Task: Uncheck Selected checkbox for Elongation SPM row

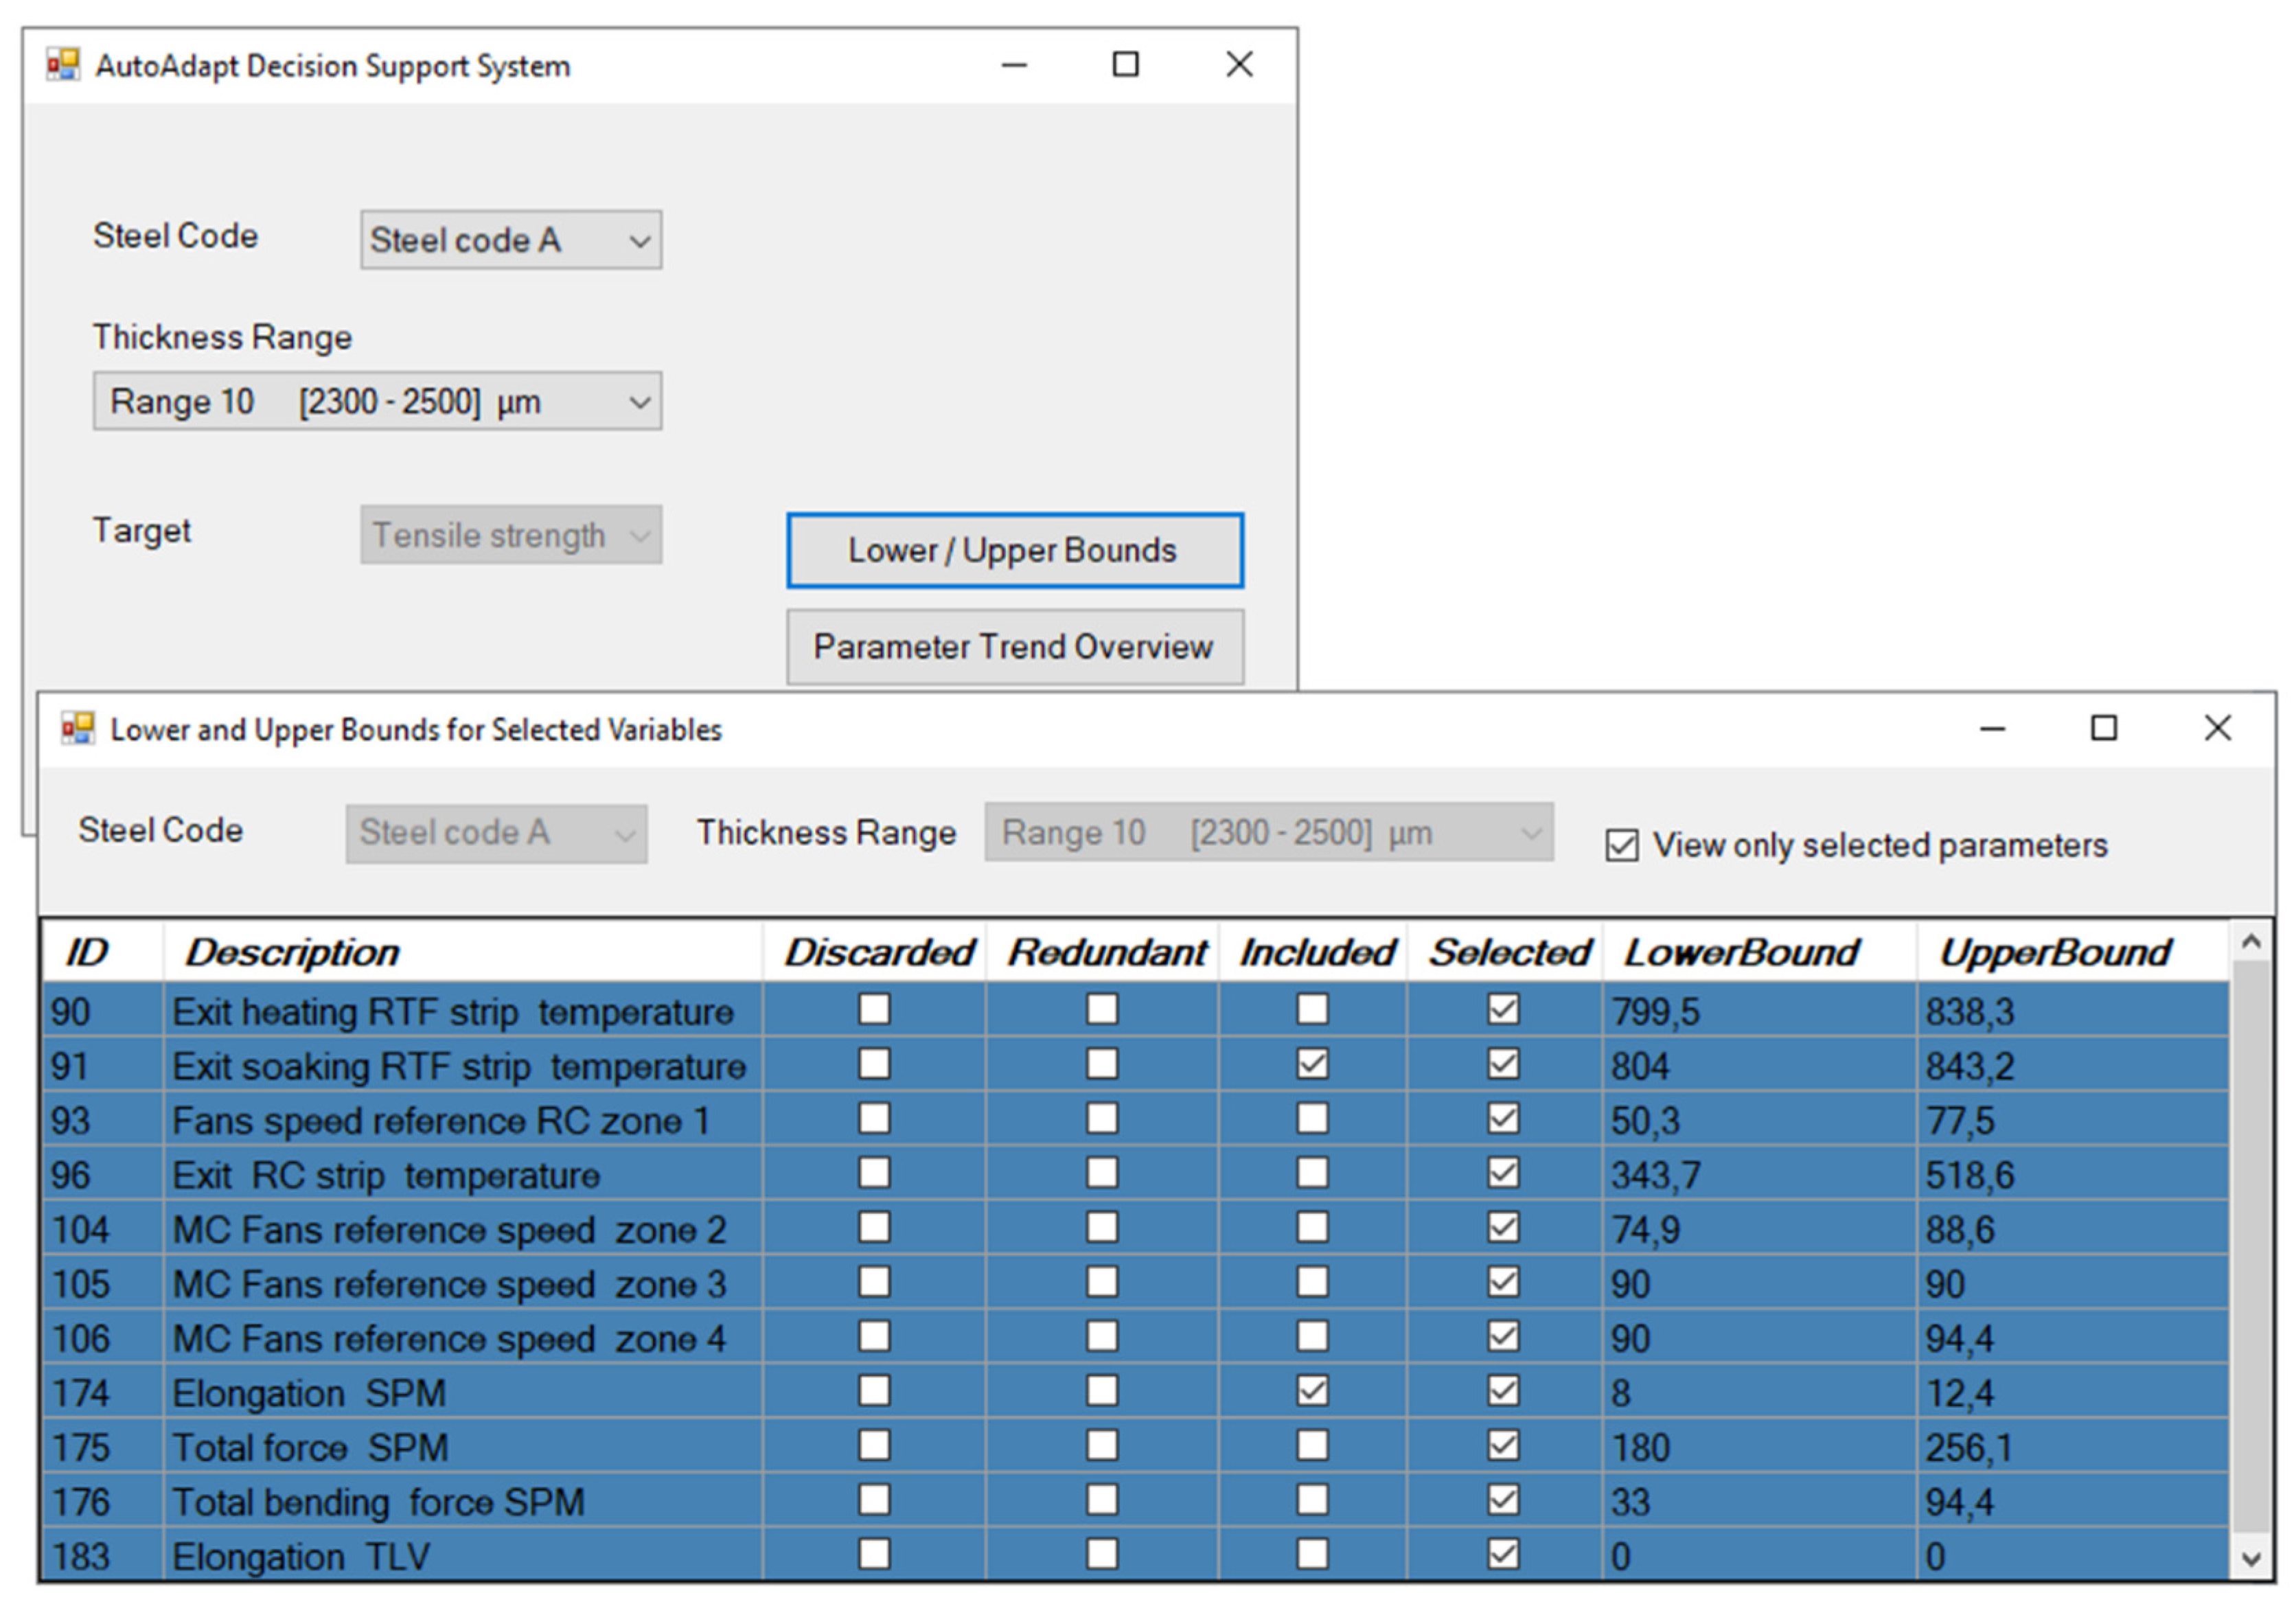Action: point(1502,1391)
